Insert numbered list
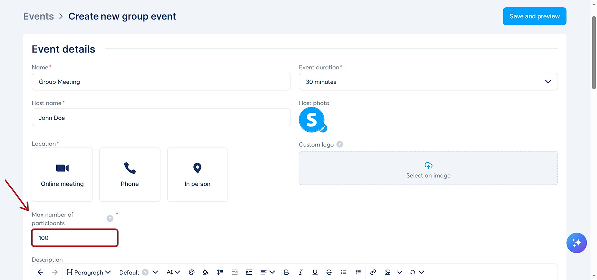 [358, 272]
